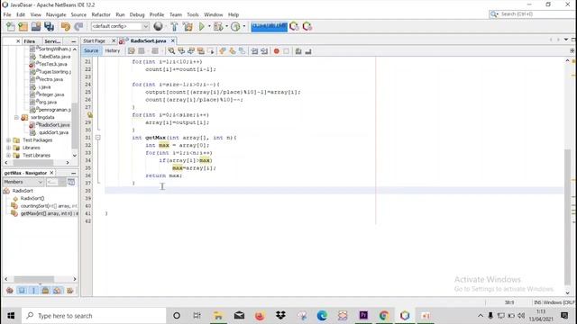Select the Source view button

(x=91, y=50)
